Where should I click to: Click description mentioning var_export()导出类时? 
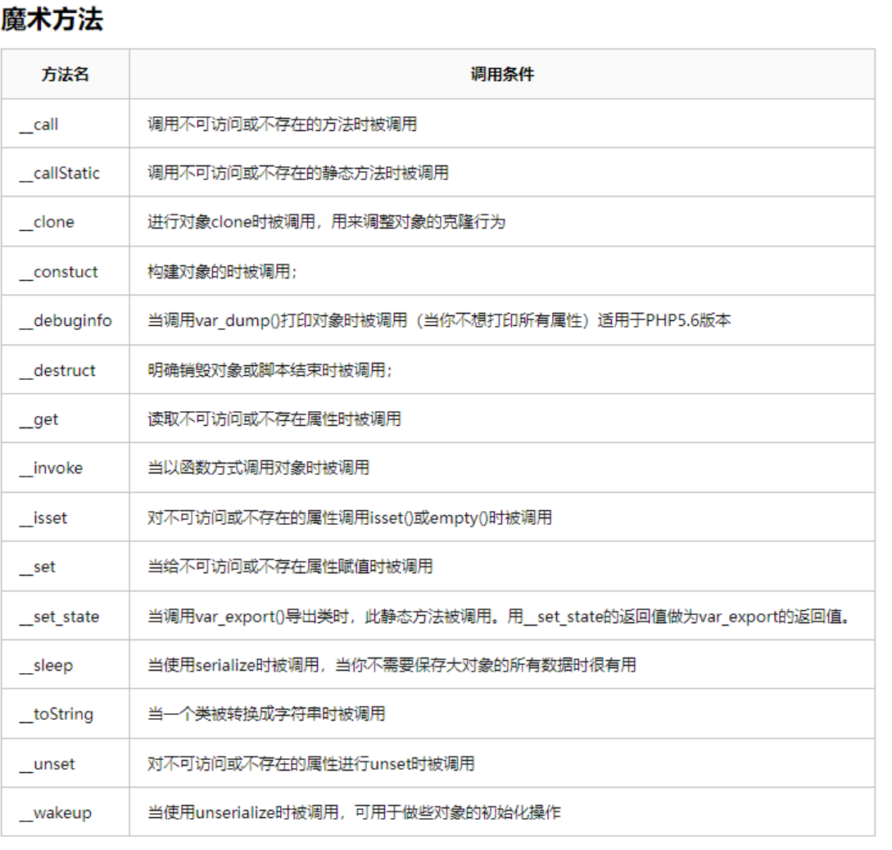tap(499, 617)
